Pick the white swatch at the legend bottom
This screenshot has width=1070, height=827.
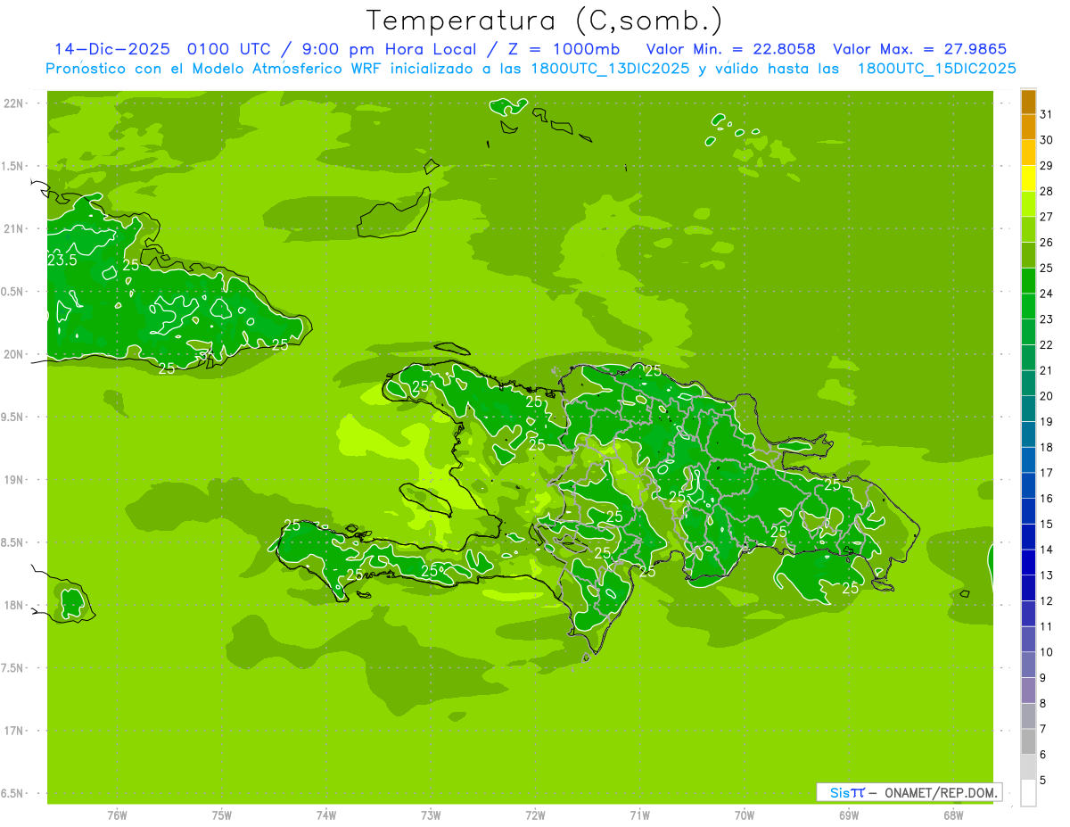(x=1028, y=793)
